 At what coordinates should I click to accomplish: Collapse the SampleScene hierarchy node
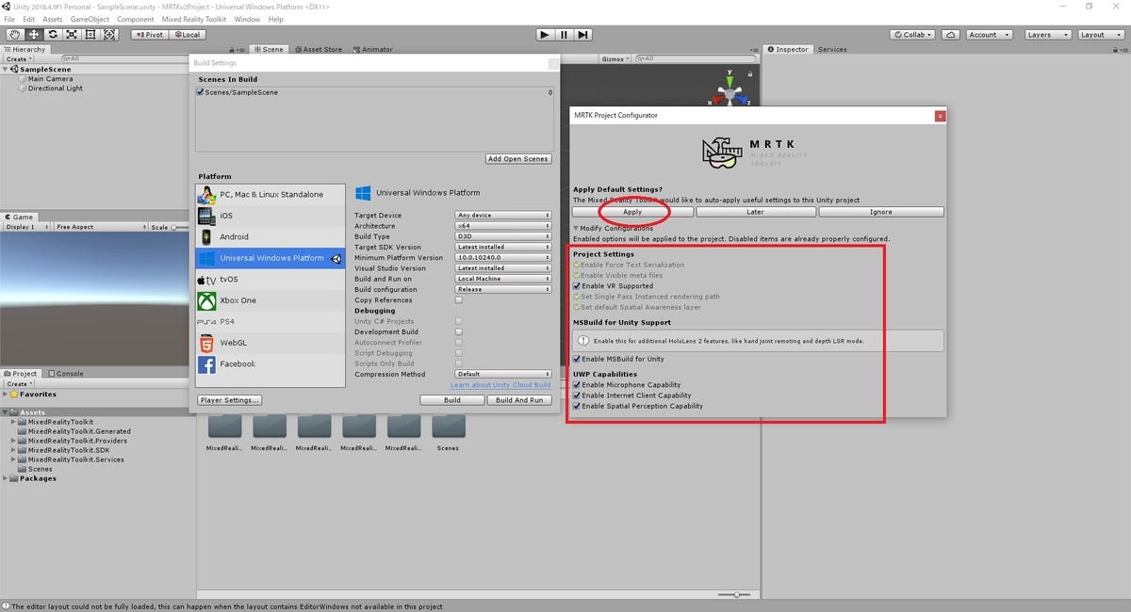(6, 70)
